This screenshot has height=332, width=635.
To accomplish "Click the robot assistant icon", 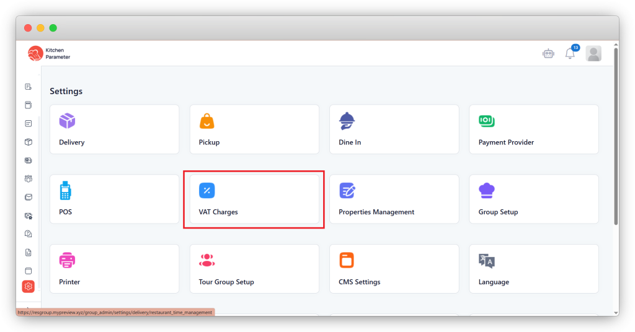I will coord(548,54).
